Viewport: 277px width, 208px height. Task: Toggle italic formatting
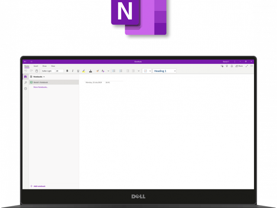[x=72, y=71]
